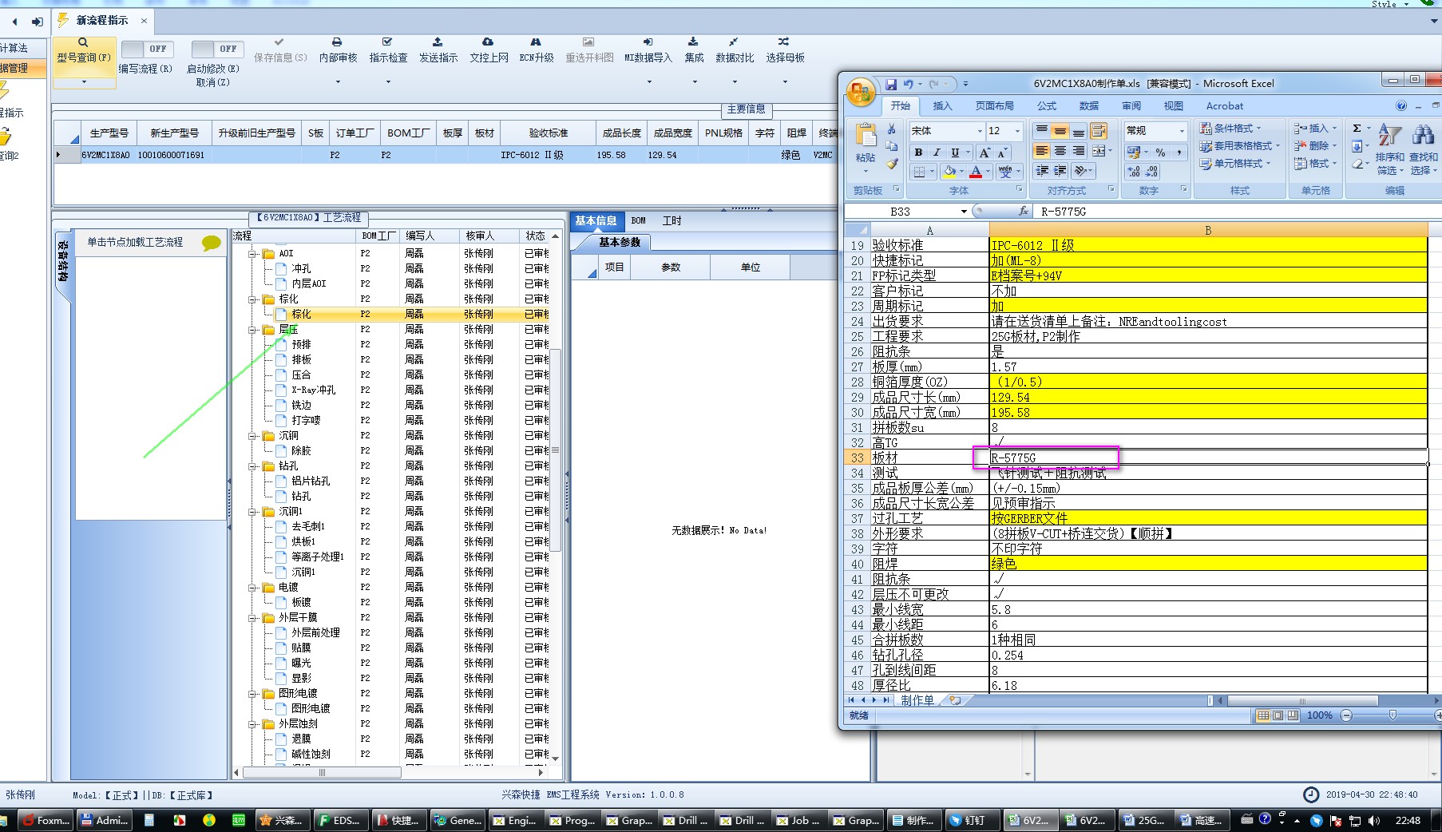Switch to the Acrobat ribbon tab
This screenshot has width=1442, height=832.
1224,106
